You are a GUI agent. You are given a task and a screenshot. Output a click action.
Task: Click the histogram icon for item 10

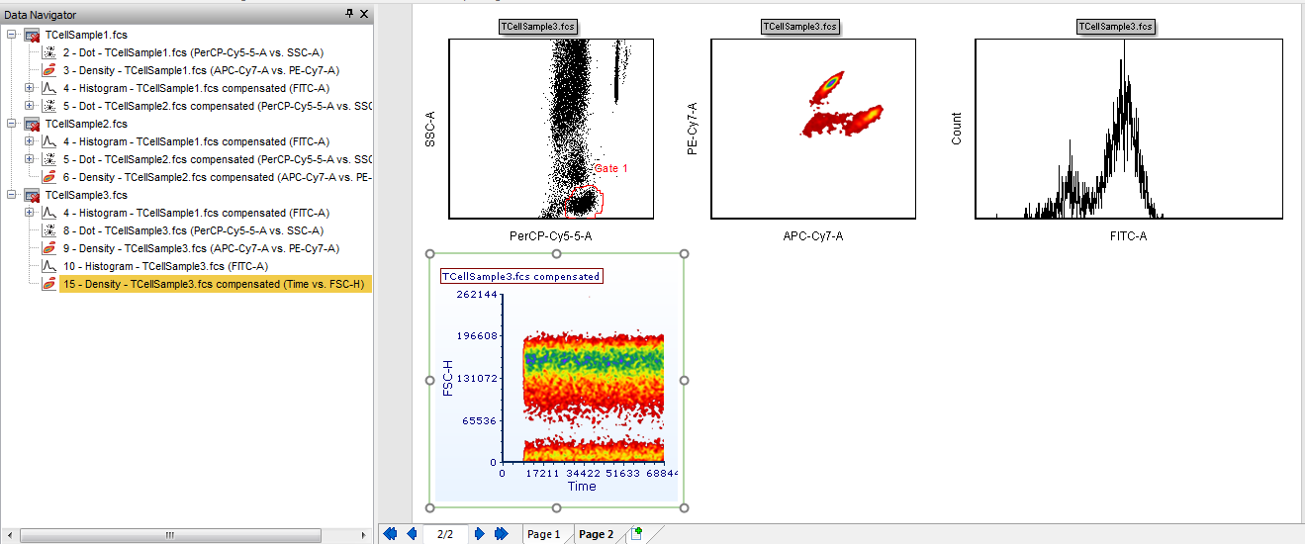(48, 267)
